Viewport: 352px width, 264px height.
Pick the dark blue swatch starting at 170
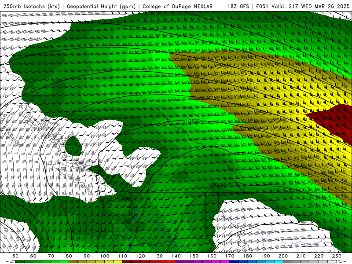coord(234,262)
